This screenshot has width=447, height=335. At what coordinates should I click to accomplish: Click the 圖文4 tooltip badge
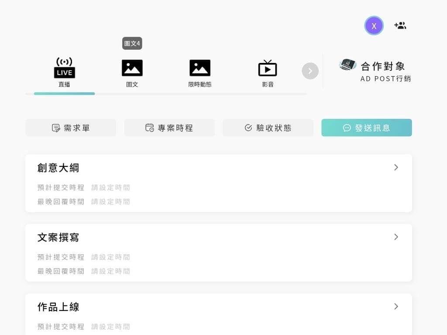coord(132,43)
